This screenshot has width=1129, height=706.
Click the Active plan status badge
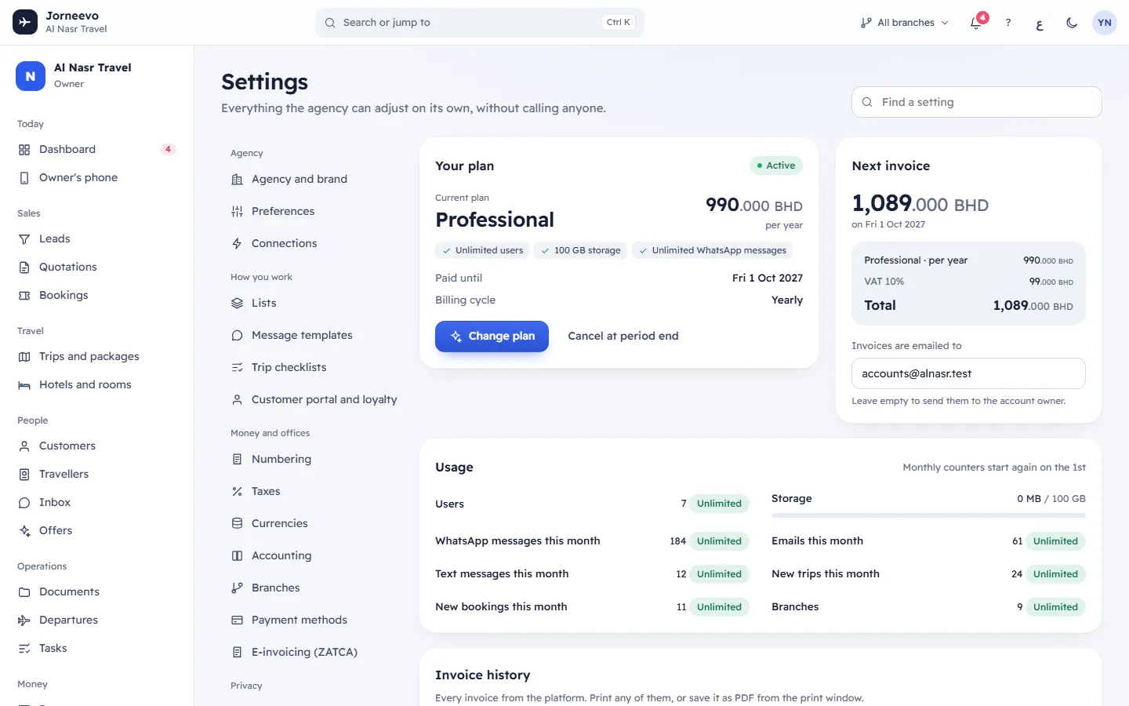point(776,166)
